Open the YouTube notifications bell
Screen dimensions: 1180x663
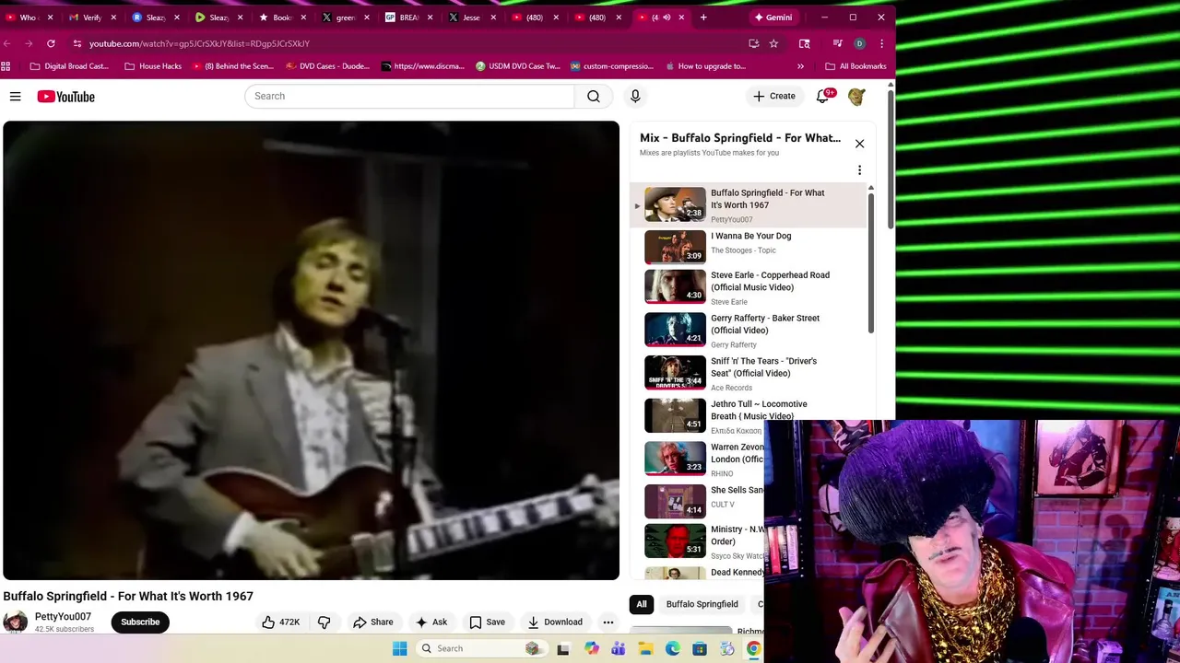point(822,97)
